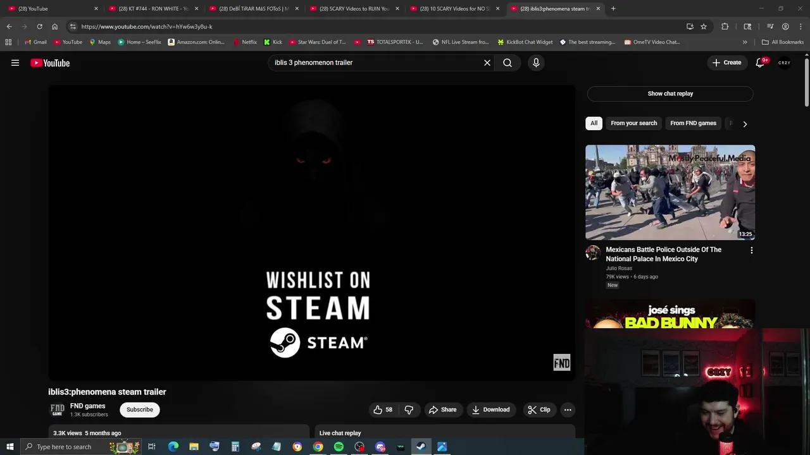Show more filter chips with right chevron
Image resolution: width=810 pixels, height=455 pixels.
(x=745, y=124)
